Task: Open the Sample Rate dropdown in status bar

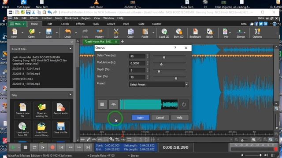Action: [101, 155]
